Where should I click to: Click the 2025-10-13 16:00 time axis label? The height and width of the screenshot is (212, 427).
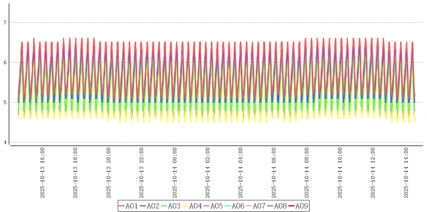pyautogui.click(x=42, y=173)
